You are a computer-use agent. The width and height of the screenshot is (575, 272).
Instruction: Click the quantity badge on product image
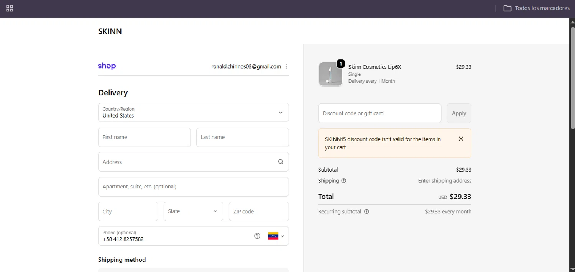pos(341,64)
